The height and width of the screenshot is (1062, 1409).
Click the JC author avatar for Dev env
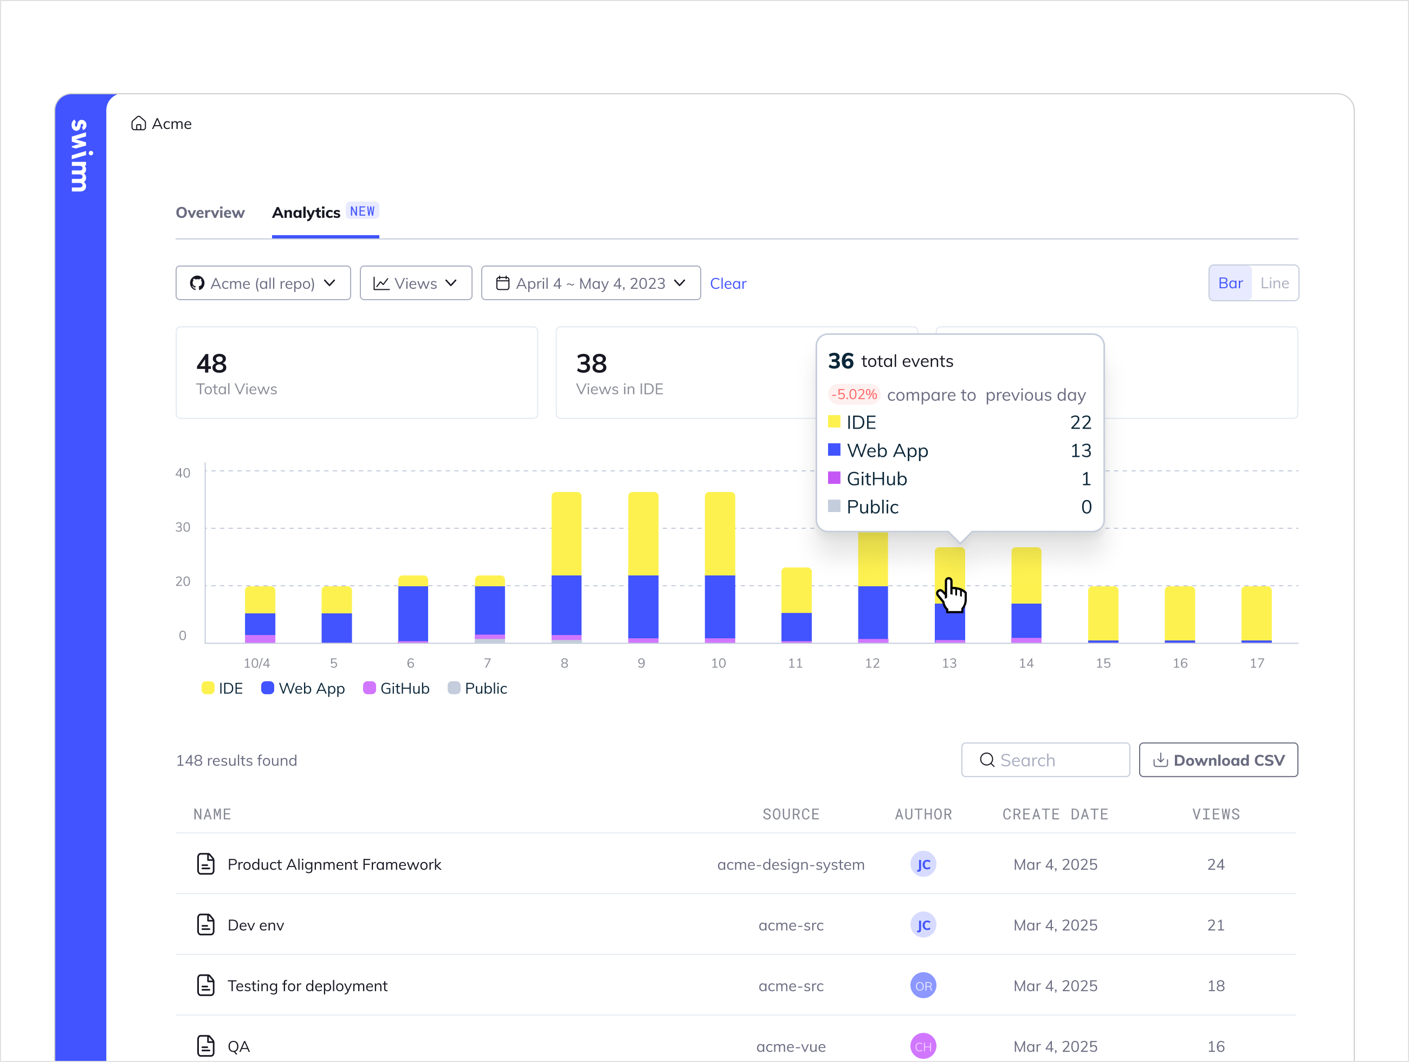tap(922, 924)
